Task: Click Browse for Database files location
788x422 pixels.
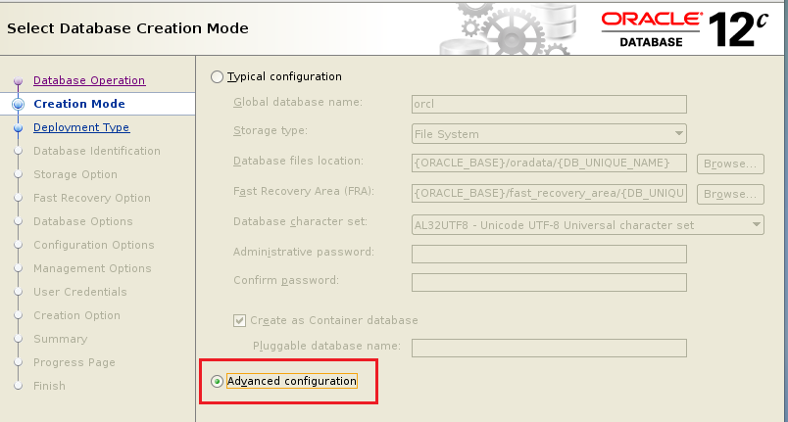Action: click(730, 164)
